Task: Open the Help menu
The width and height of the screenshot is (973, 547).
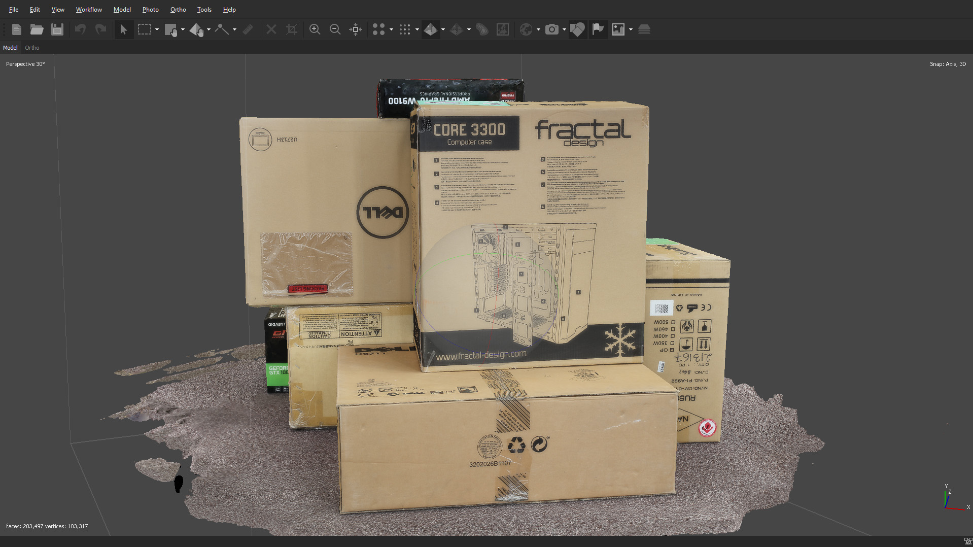Action: 229,10
